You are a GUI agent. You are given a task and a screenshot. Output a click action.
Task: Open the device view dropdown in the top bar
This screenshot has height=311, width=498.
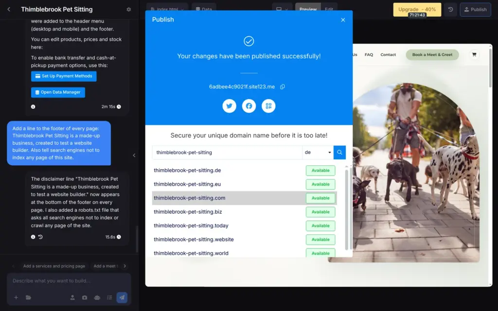tap(282, 9)
